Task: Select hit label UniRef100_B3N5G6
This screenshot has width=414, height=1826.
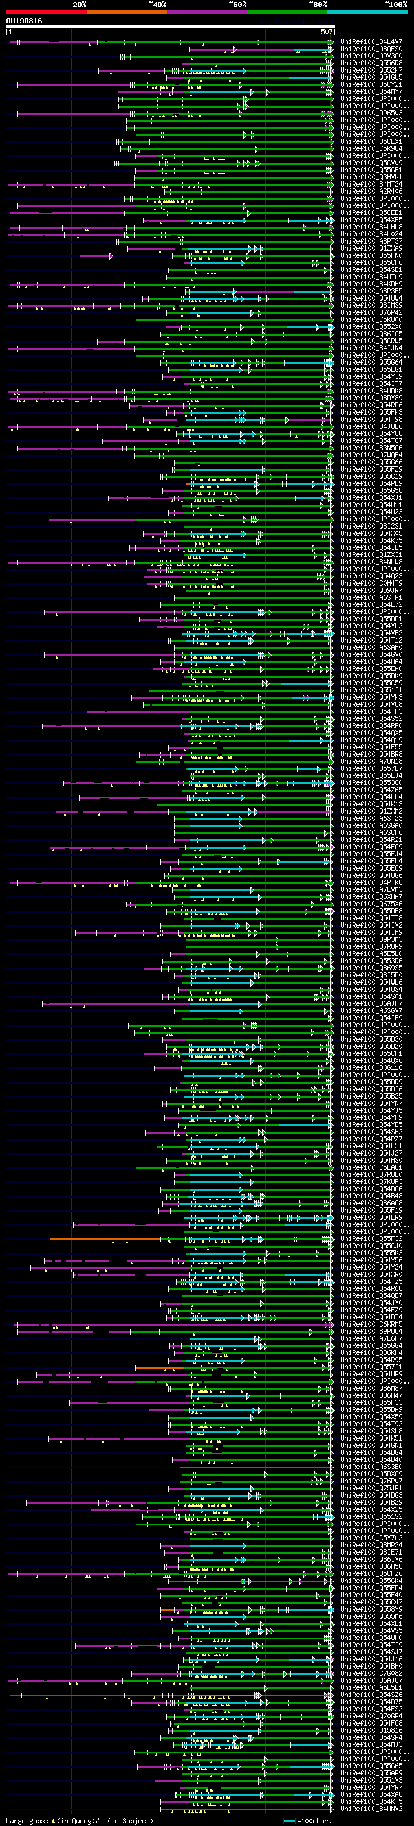Action: click(371, 448)
